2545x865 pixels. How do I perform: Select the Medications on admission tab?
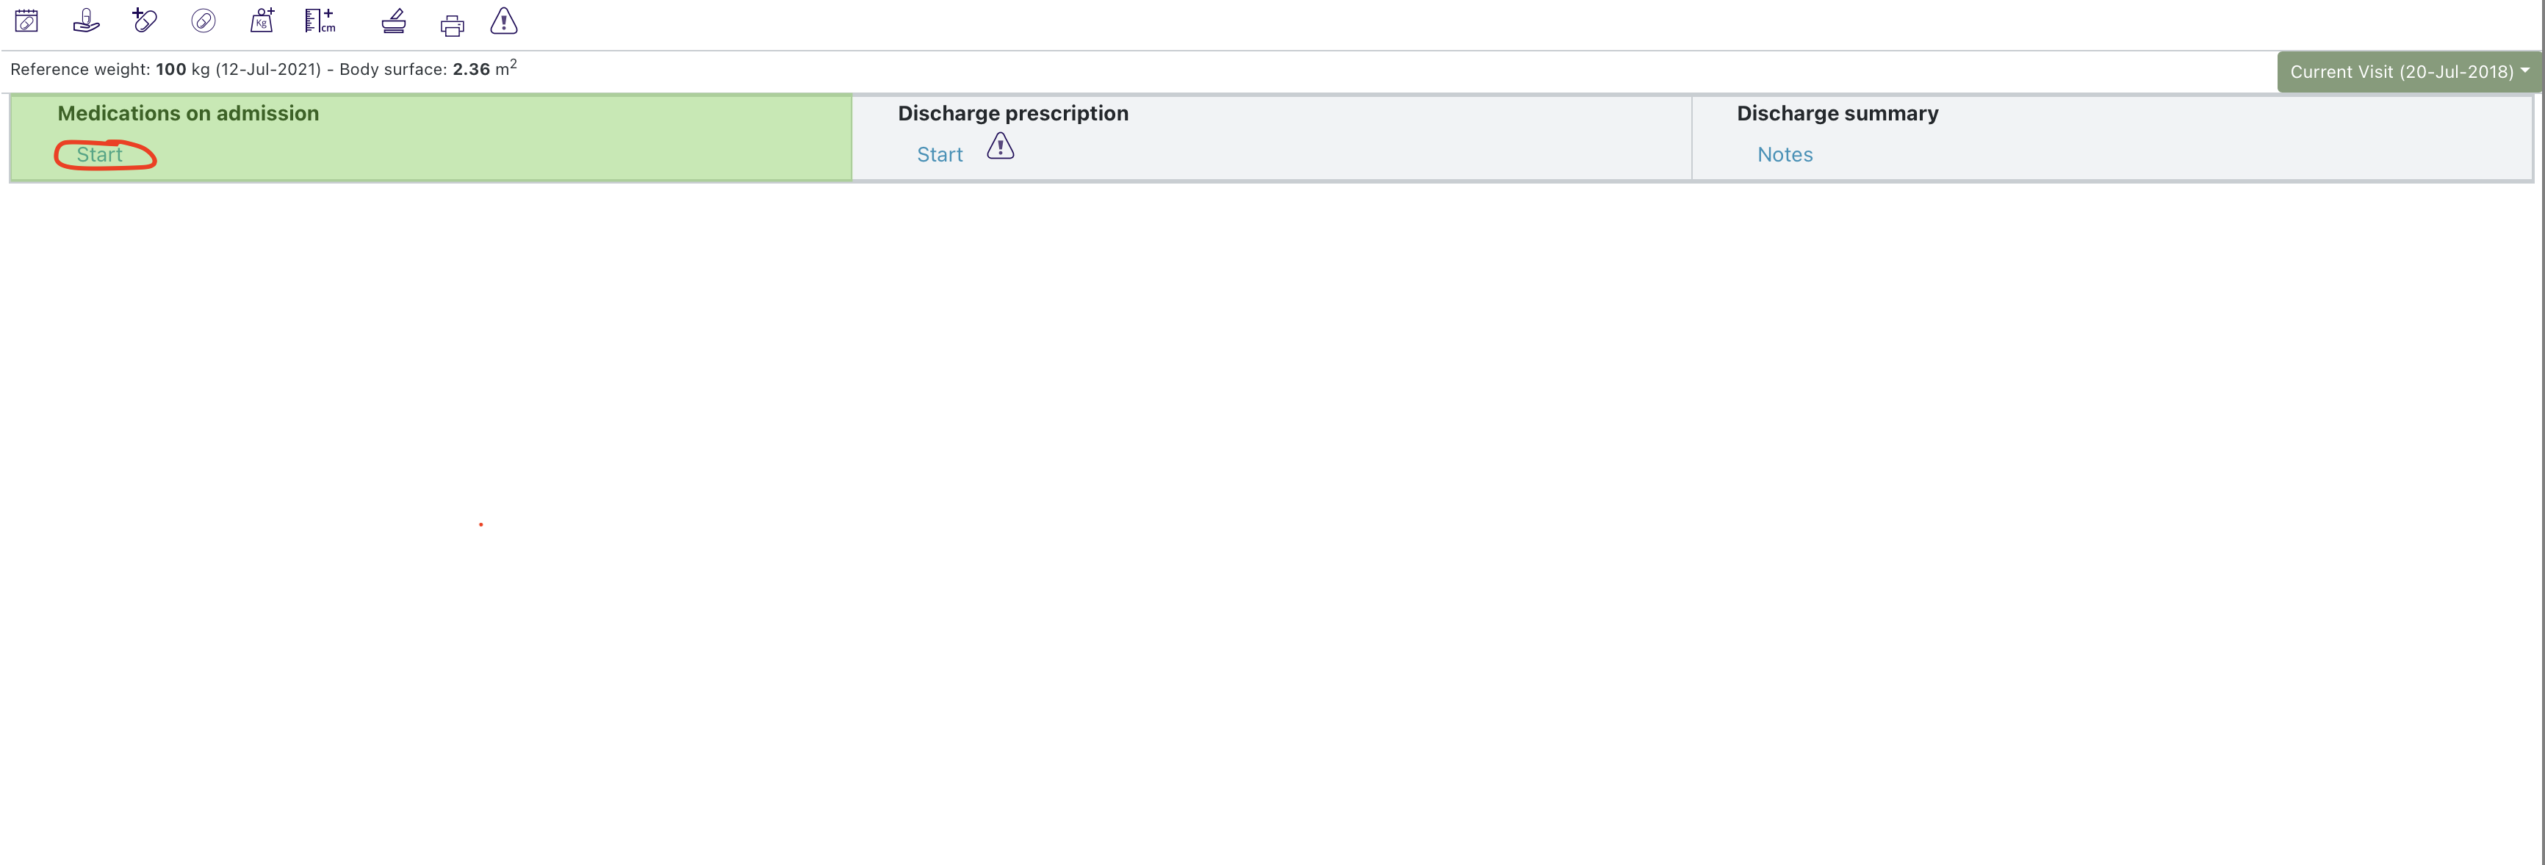[187, 114]
